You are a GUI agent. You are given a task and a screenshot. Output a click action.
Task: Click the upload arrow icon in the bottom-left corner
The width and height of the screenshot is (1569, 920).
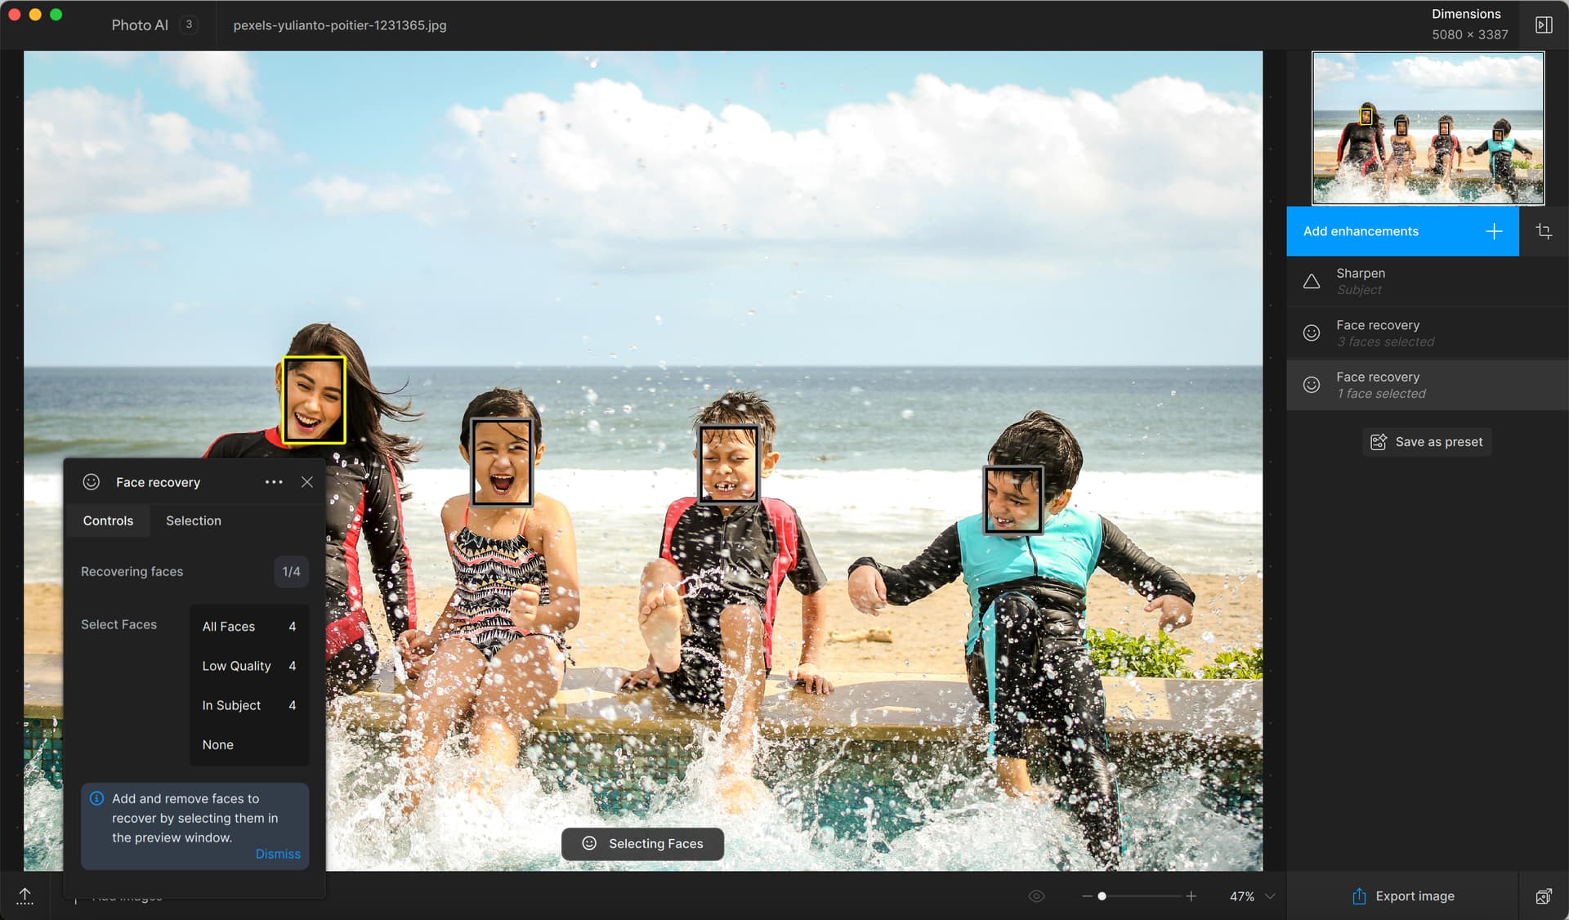click(25, 895)
